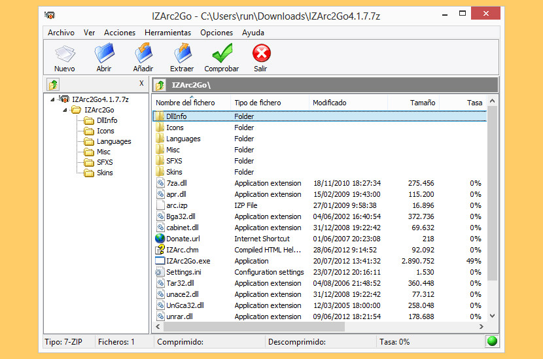
Task: Collapse the IZArc2Go folder tree node
Action: click(66, 110)
